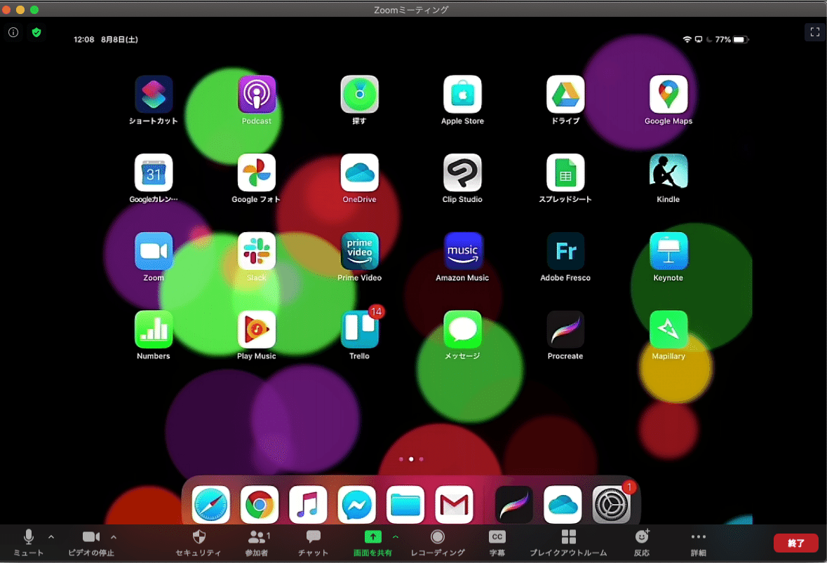This screenshot has height=563, width=827.
Task: Open the Slack app
Action: [256, 252]
